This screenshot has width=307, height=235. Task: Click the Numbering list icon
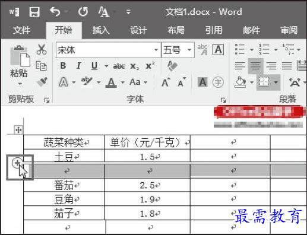pyautogui.click(x=264, y=49)
